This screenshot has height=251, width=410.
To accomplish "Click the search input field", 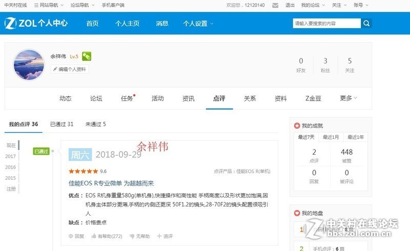I will [x=326, y=24].
